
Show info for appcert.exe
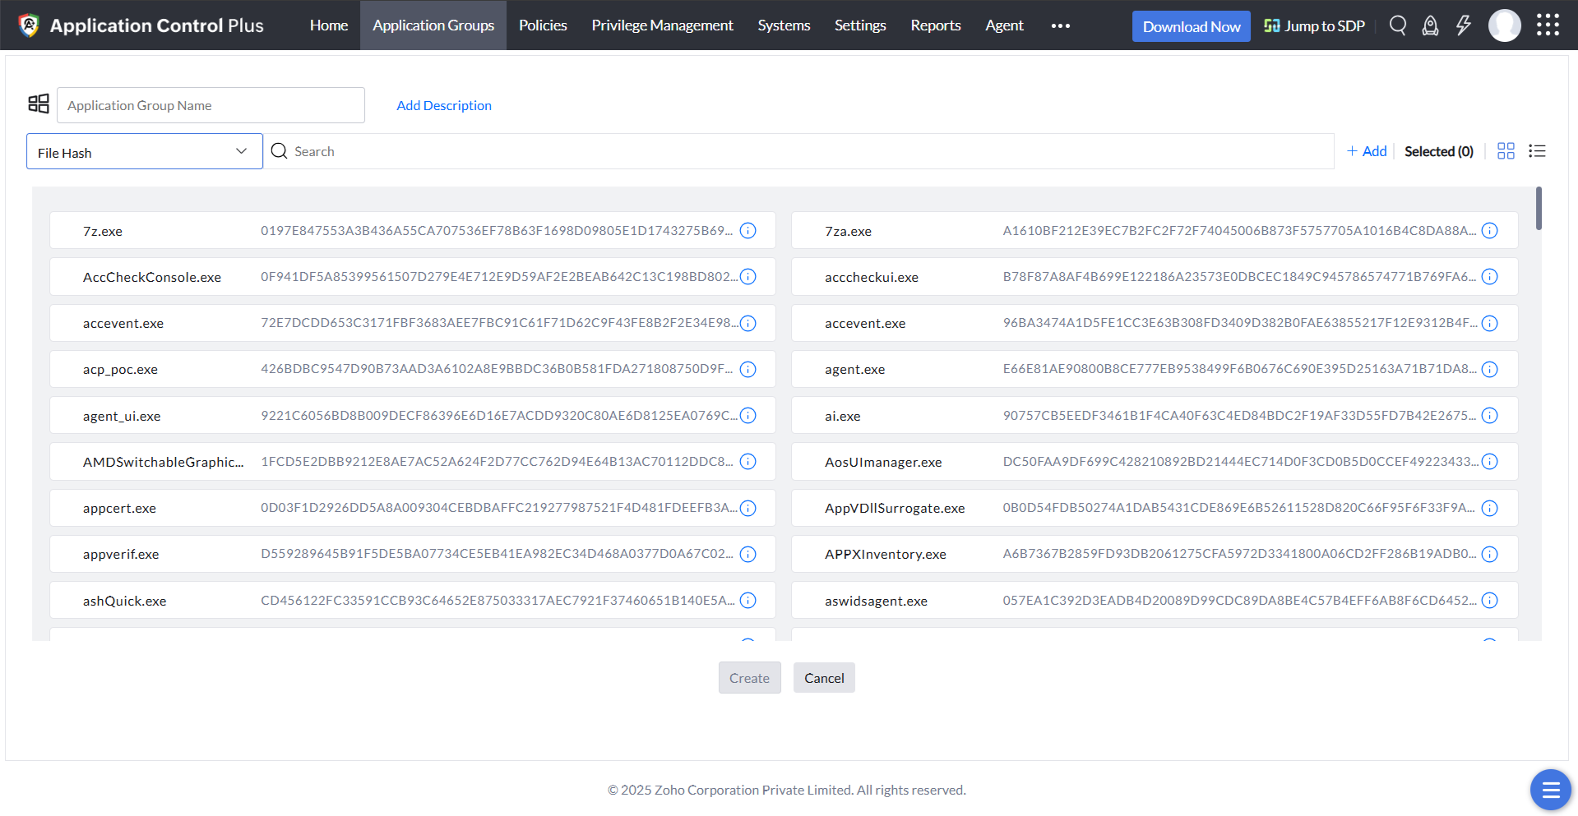[x=748, y=508]
